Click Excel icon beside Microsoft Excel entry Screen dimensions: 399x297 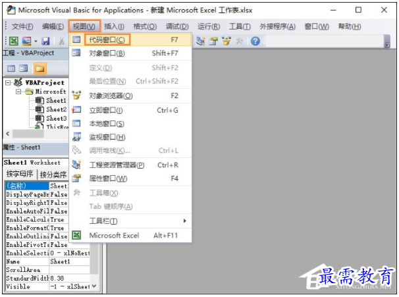tap(76, 235)
